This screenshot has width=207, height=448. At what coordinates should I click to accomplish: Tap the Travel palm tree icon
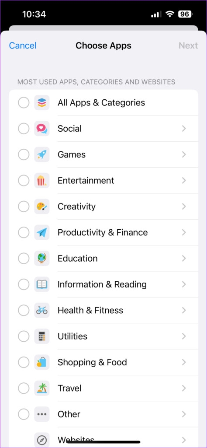(42, 388)
